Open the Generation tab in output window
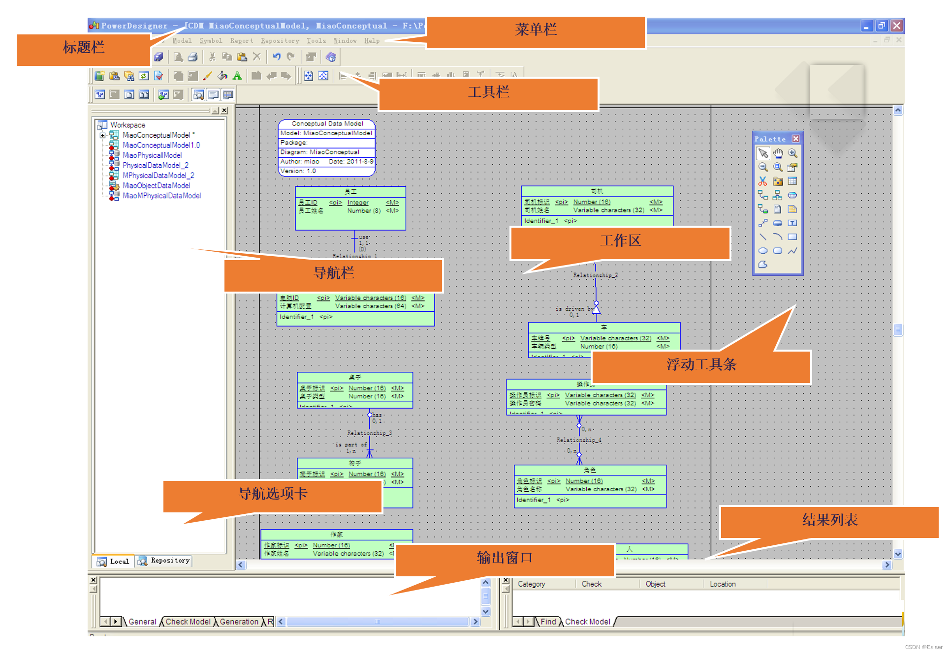 (239, 622)
